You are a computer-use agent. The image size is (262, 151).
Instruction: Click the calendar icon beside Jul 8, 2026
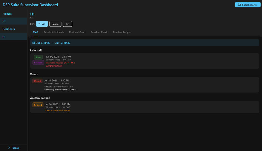pos(34,43)
